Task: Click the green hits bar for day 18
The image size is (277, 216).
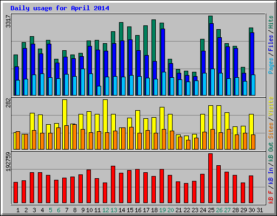Action: pyautogui.click(x=154, y=40)
